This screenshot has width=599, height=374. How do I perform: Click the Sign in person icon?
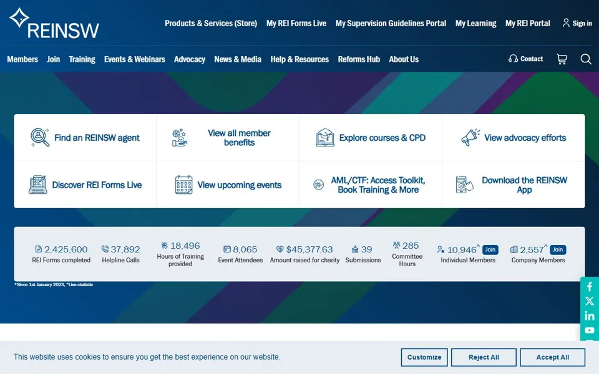coord(566,23)
